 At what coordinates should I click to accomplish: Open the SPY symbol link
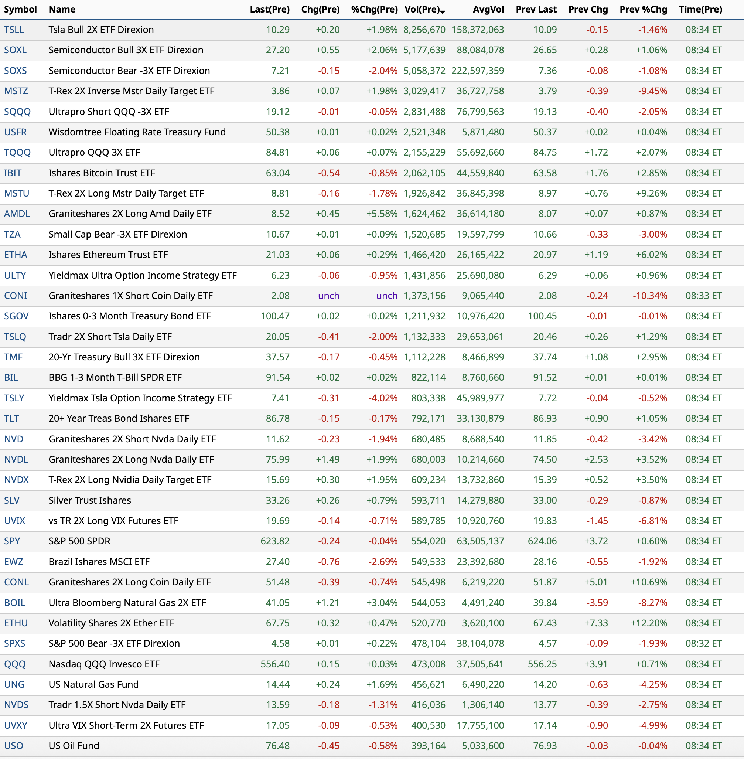(x=12, y=541)
